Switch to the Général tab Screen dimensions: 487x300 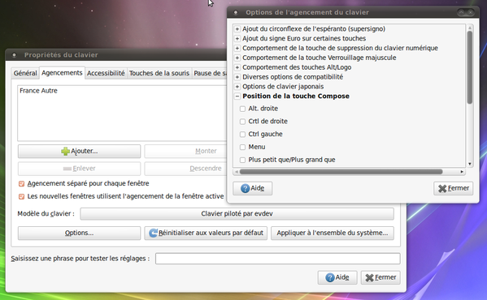25,73
